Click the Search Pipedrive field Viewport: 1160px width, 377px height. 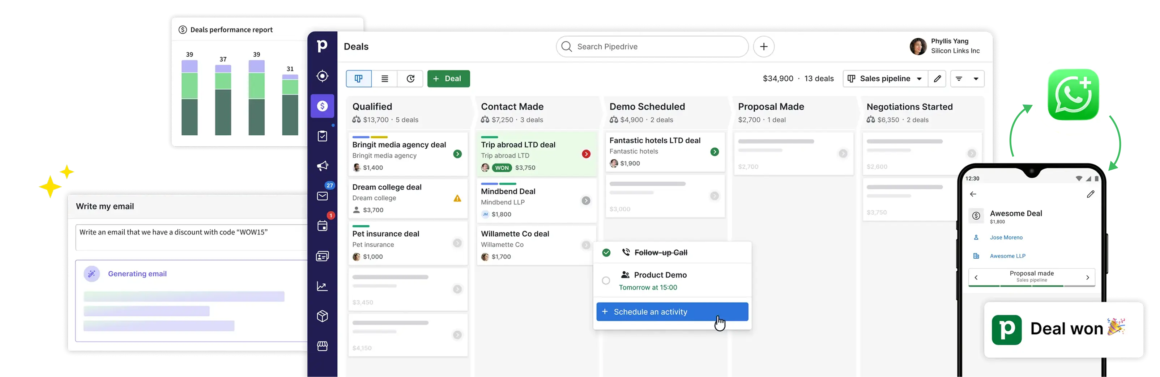click(652, 46)
